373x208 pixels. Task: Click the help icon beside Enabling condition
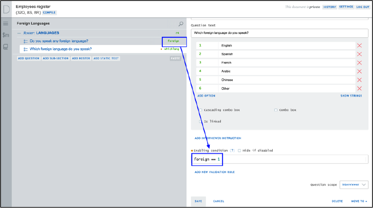(232, 151)
